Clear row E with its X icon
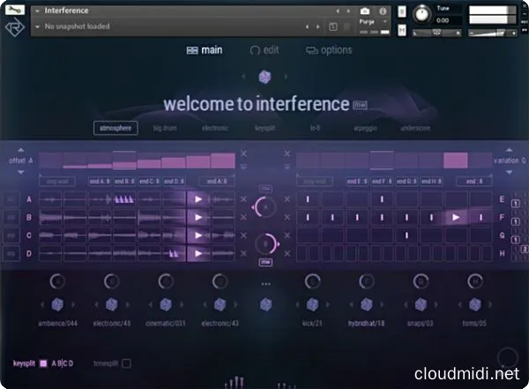Viewport: 529px width, 389px height. [287, 199]
